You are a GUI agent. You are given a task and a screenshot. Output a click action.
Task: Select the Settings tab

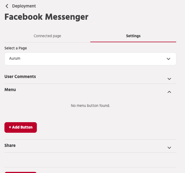(x=133, y=36)
